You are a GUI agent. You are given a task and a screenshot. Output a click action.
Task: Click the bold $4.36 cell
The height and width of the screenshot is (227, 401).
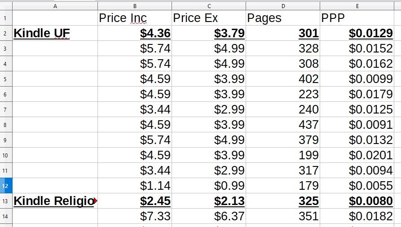135,33
